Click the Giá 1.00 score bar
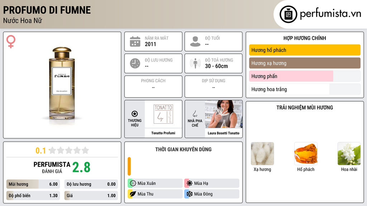Screen dimensions: 367x206 coord(91,196)
